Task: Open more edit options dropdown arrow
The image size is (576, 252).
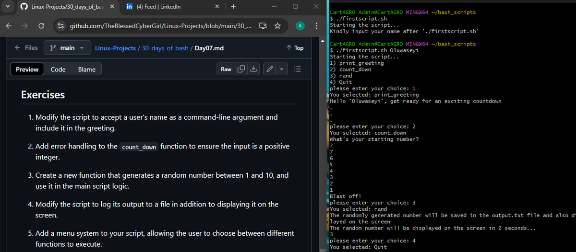Action: [281, 69]
